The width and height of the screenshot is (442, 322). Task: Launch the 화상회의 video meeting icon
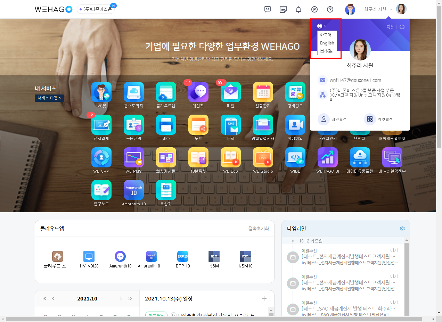pyautogui.click(x=295, y=125)
